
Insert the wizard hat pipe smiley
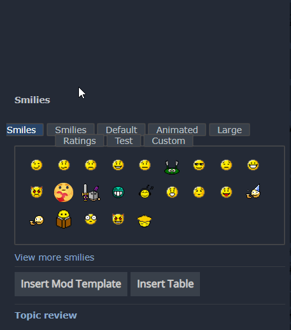point(253,191)
